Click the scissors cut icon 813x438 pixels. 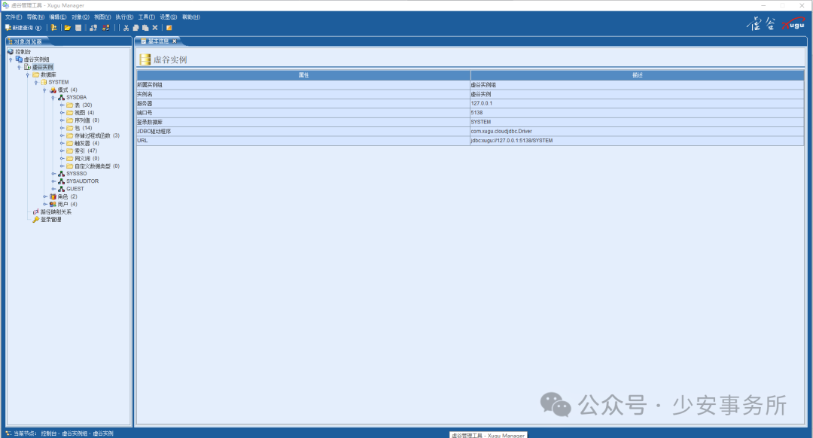pyautogui.click(x=126, y=28)
